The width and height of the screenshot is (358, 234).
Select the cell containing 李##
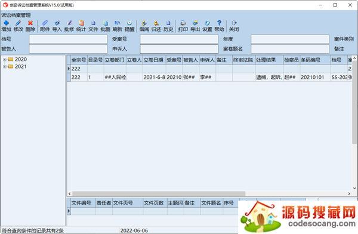click(207, 77)
